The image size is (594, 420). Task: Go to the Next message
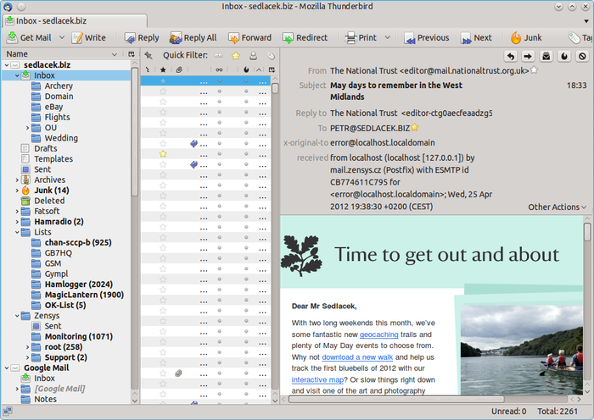[476, 38]
